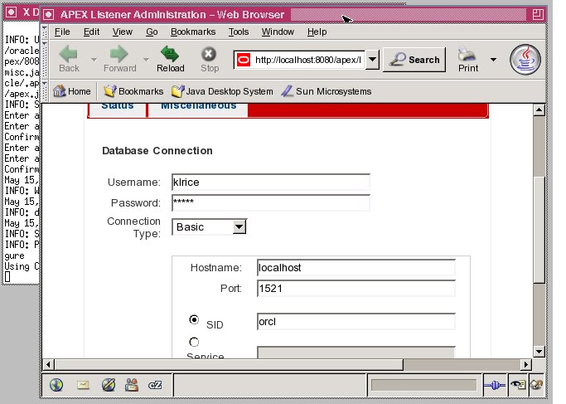Open the File menu

point(62,32)
